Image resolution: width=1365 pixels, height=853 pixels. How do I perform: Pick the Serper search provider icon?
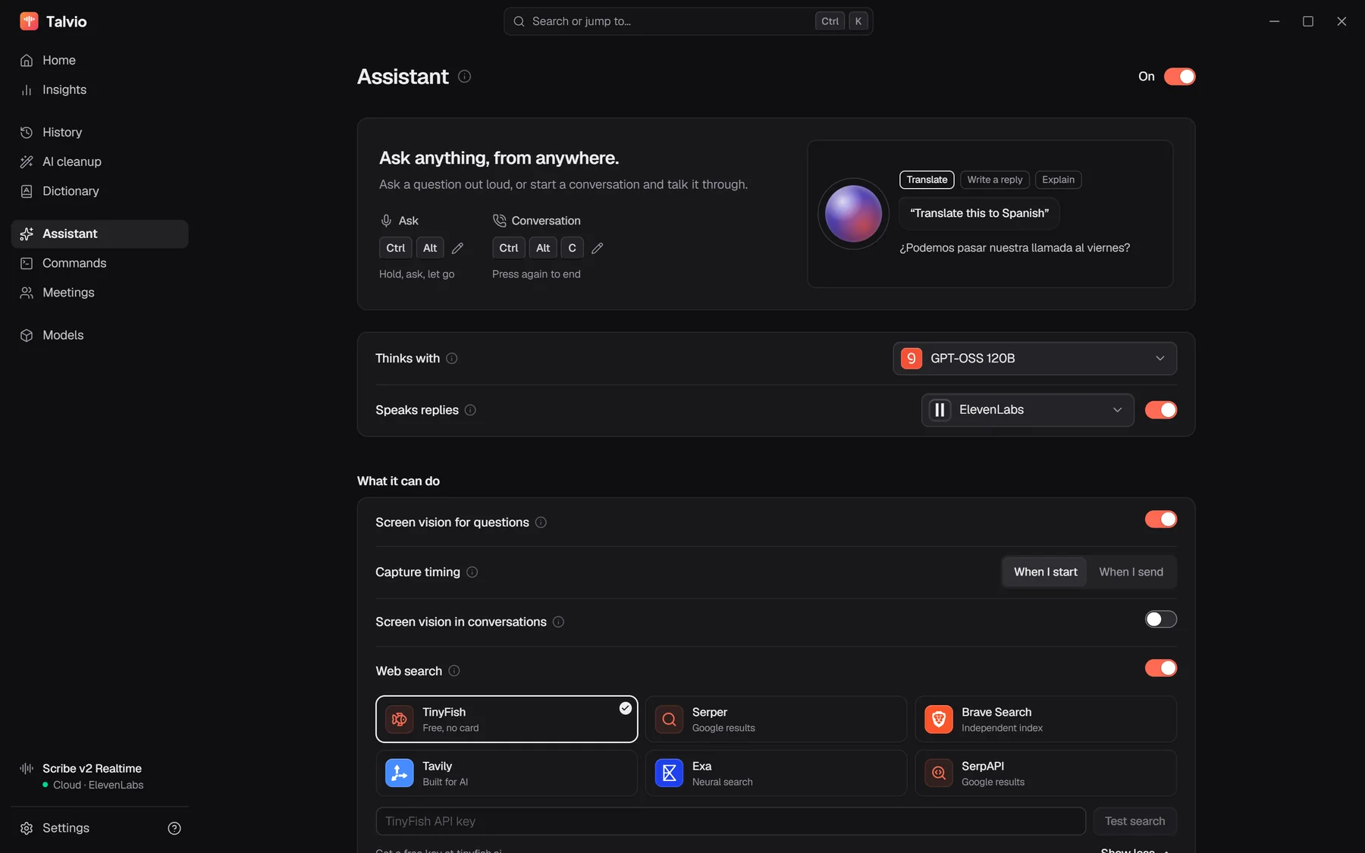[x=669, y=720]
